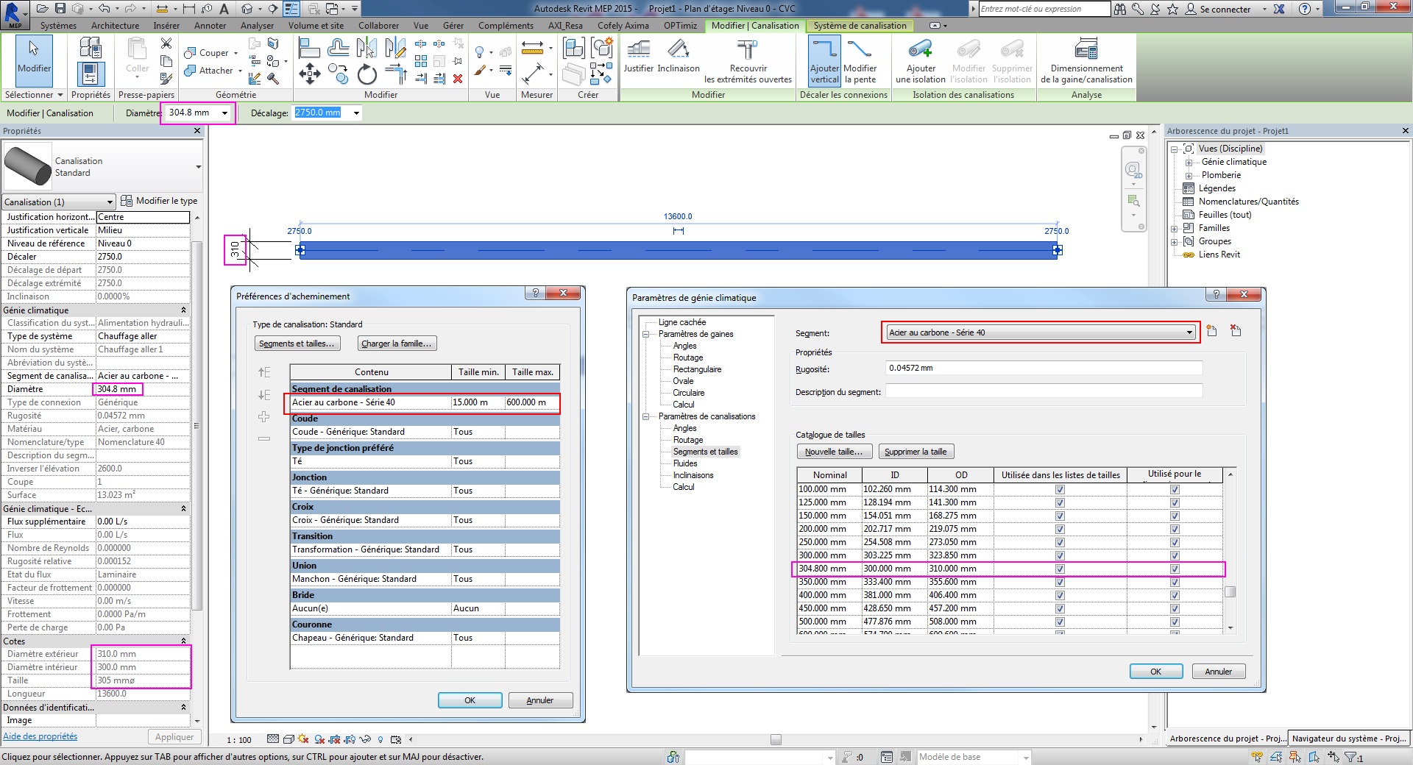Open the Segment dropdown showing Acier au carbone
Screen dimensions: 1413x765
[x=1040, y=332]
